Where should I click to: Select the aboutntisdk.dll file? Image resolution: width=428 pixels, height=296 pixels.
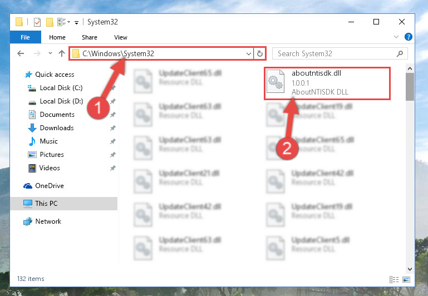click(x=327, y=83)
